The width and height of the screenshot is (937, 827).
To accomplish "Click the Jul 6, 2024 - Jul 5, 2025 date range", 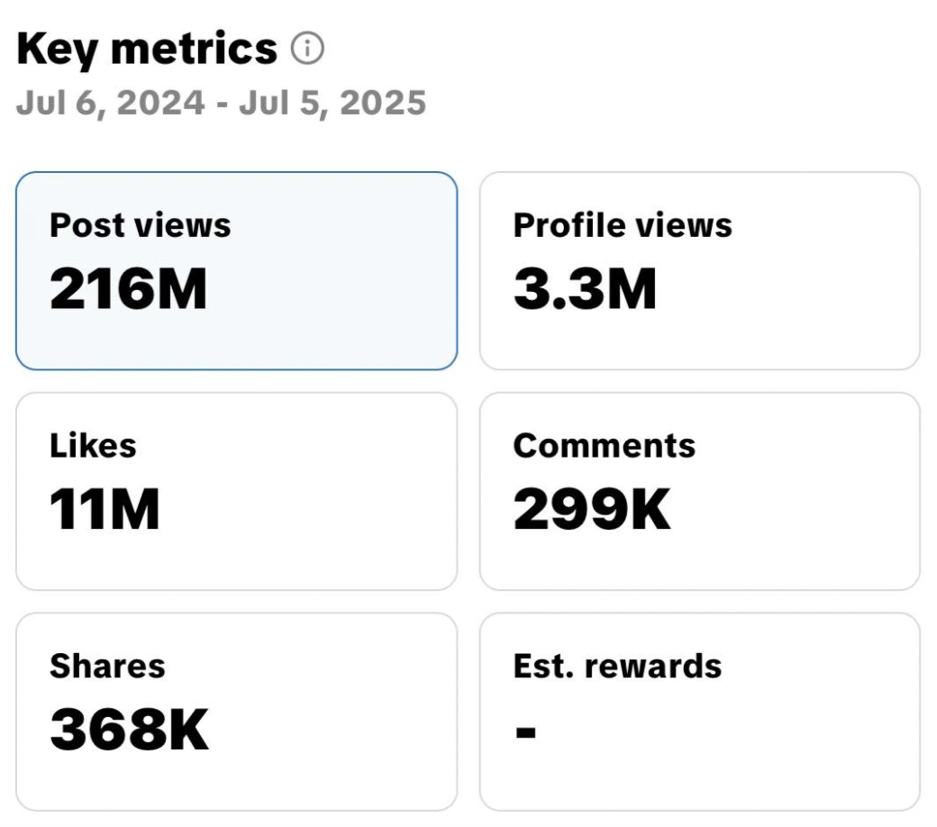I will tap(221, 104).
